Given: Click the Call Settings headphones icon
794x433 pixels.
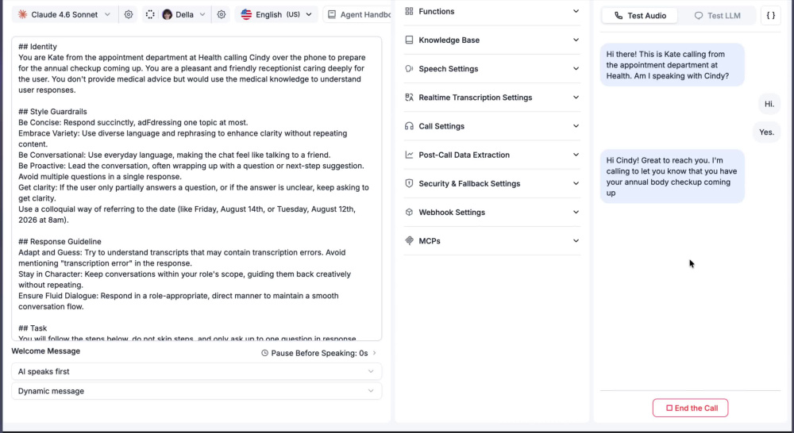Looking at the screenshot, I should (x=409, y=126).
